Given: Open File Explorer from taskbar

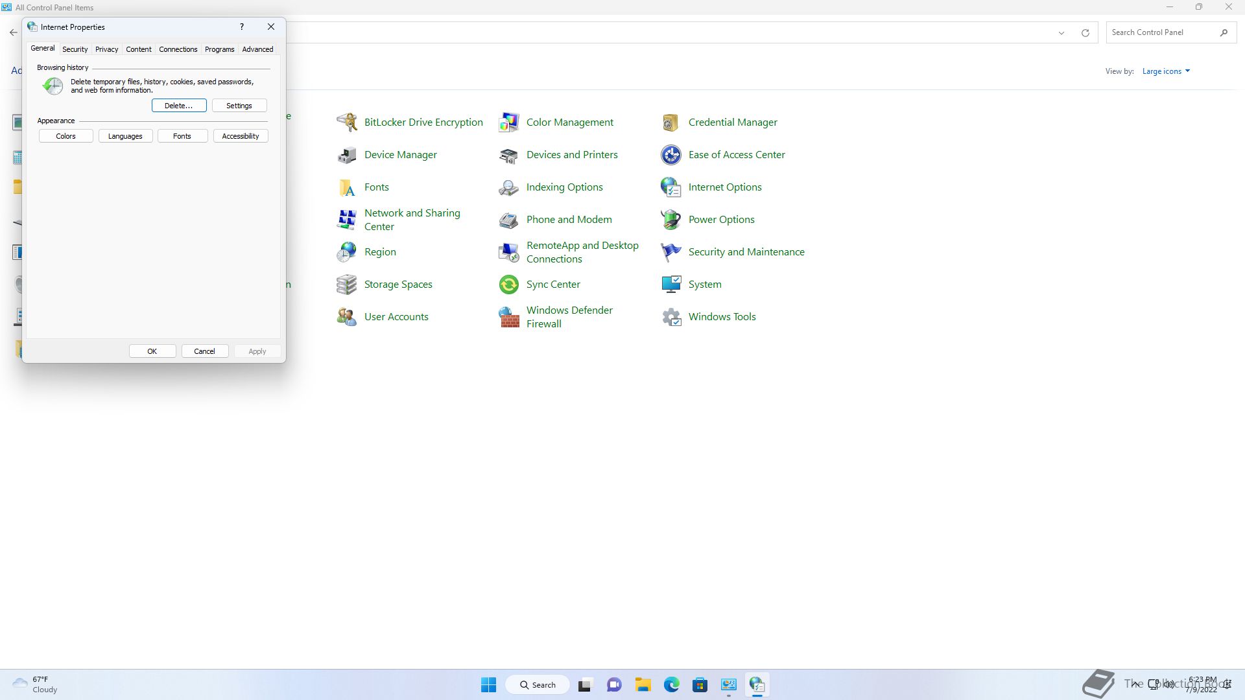Looking at the screenshot, I should pyautogui.click(x=643, y=684).
